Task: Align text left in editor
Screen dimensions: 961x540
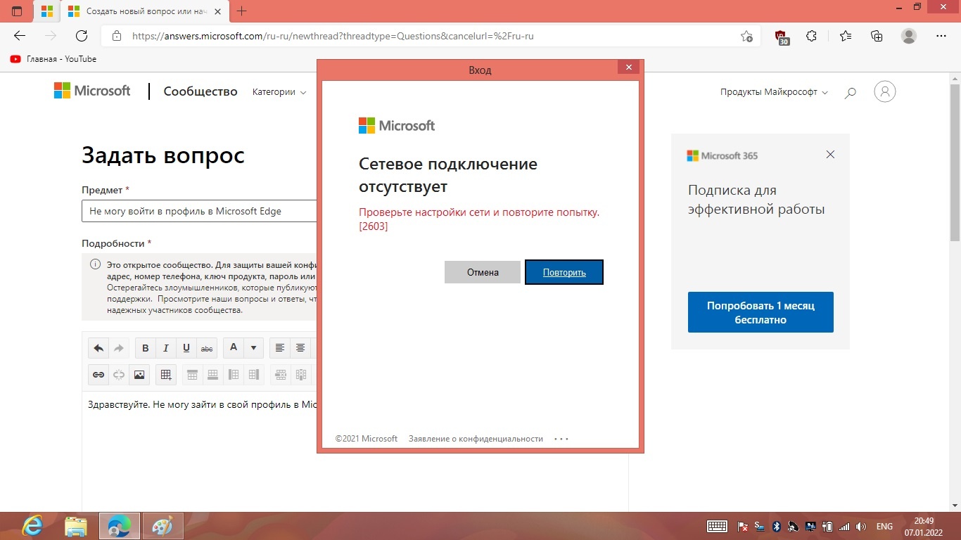Action: point(280,348)
